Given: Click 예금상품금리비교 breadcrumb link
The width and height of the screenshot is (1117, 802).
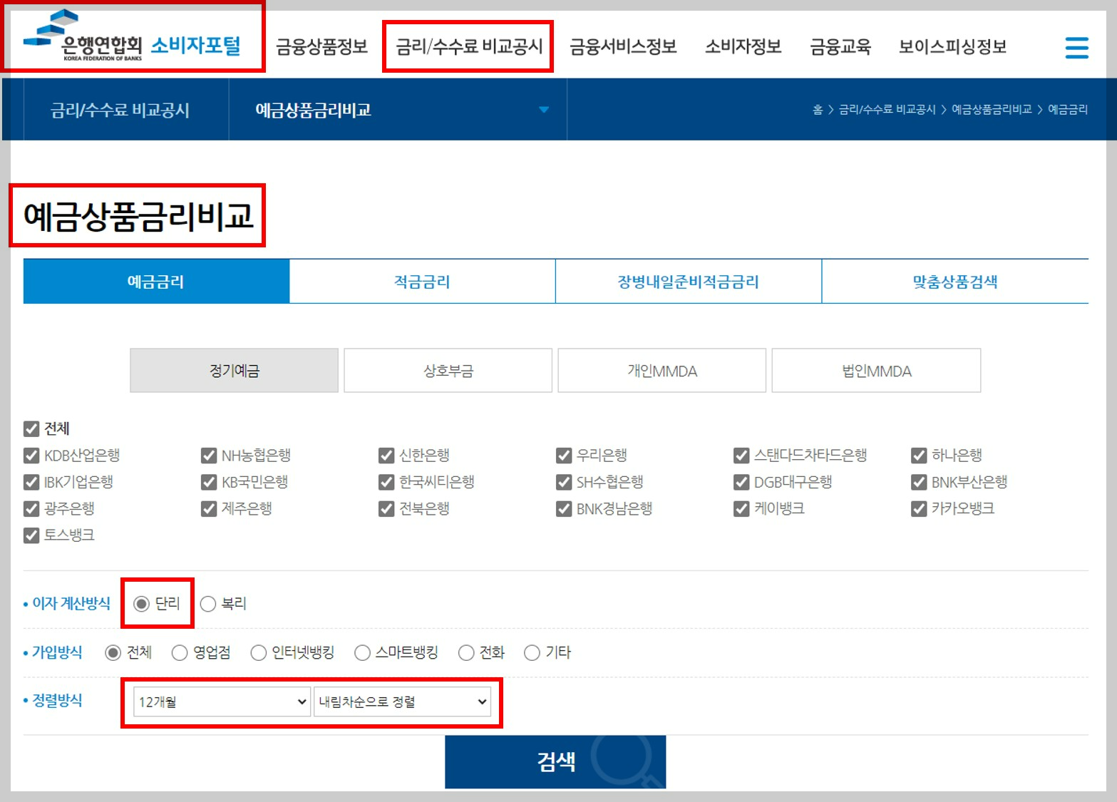Looking at the screenshot, I should point(992,110).
